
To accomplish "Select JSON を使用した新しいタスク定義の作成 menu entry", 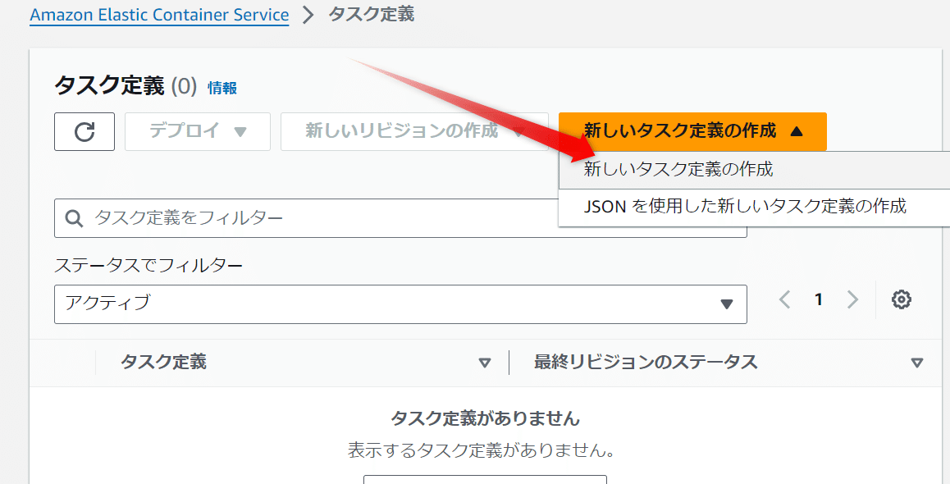I will point(754,208).
